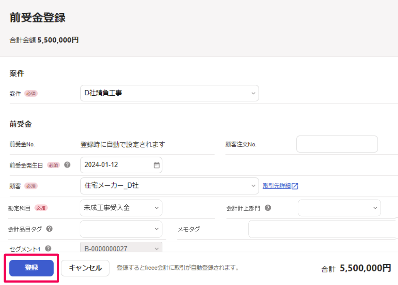Click the footer 合計 5,500,000円 amount

pos(356,268)
